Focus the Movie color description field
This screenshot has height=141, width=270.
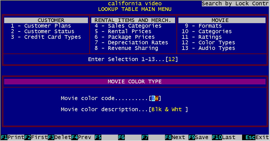point(168,110)
